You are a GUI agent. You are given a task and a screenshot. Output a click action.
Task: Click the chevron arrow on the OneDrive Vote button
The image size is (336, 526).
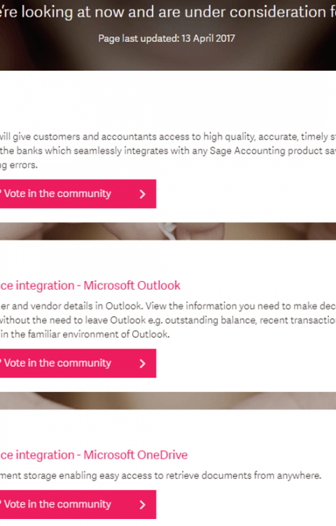(x=143, y=504)
